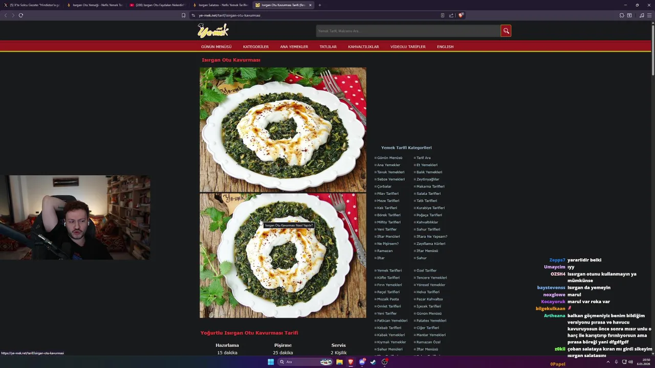Click the red search magnifier button
Viewport: 655px width, 368px height.
(506, 31)
